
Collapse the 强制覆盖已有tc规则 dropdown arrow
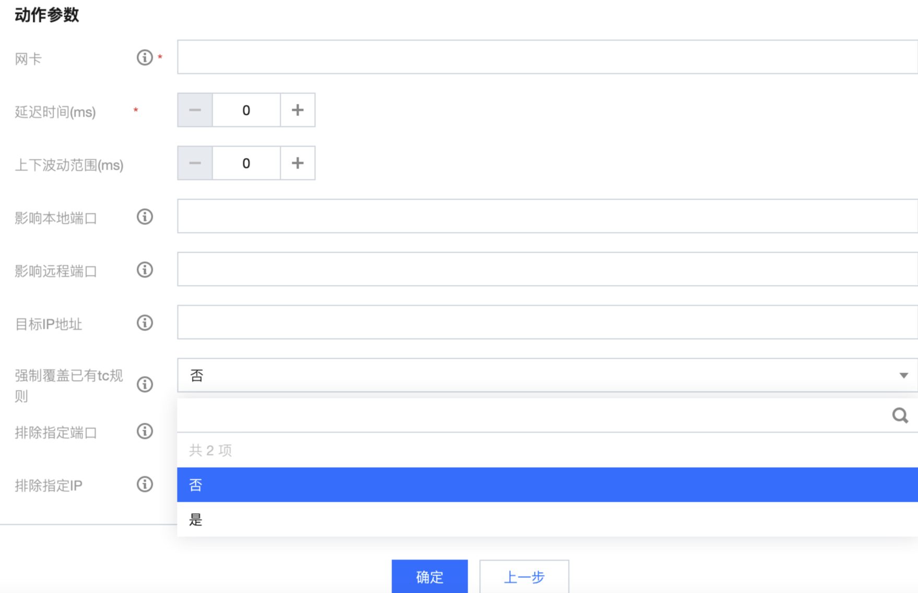903,375
